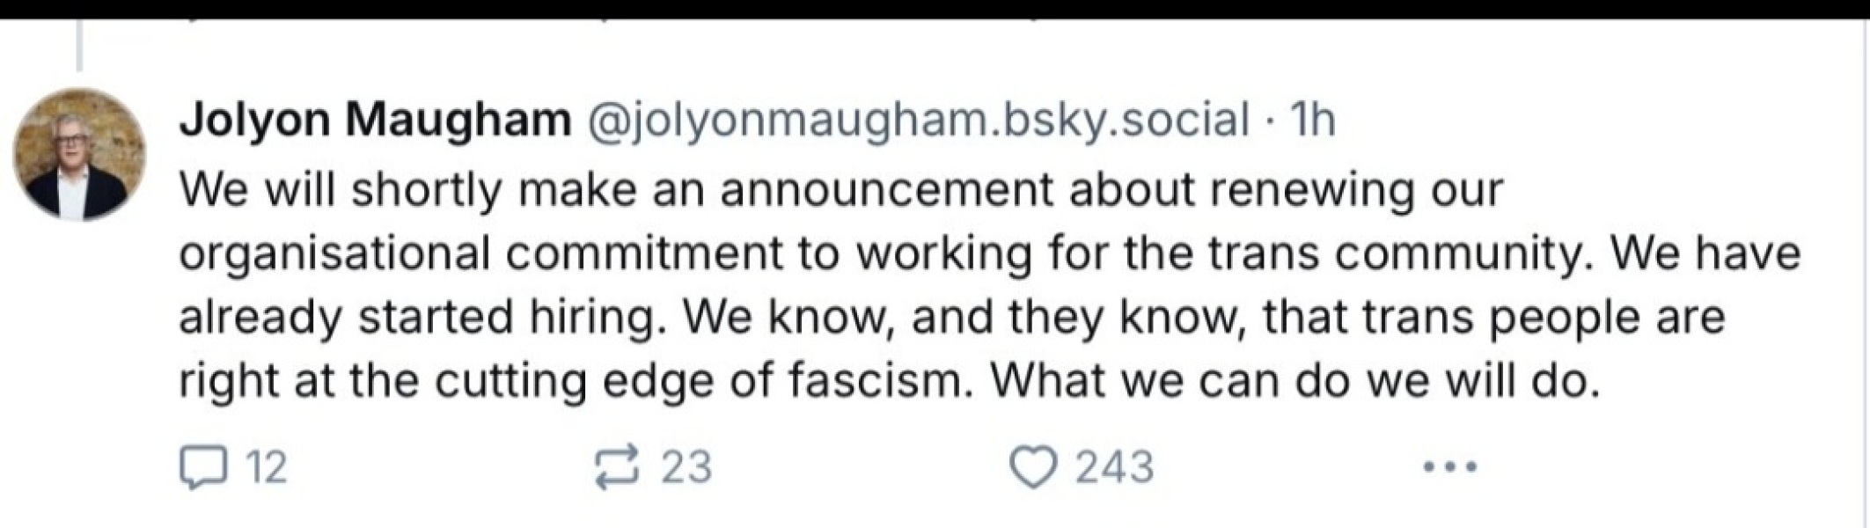Viewport: 1870px width, 528px height.
Task: Click the thread connector line above the avatar
Action: tap(79, 46)
